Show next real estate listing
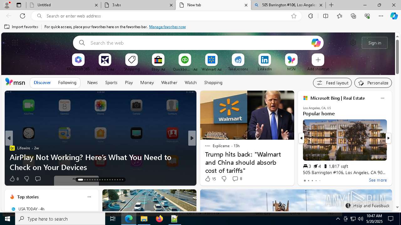This screenshot has width=401, height=225. 388,138
